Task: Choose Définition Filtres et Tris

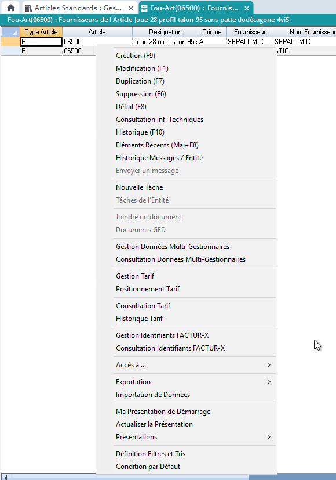Action: (x=151, y=454)
